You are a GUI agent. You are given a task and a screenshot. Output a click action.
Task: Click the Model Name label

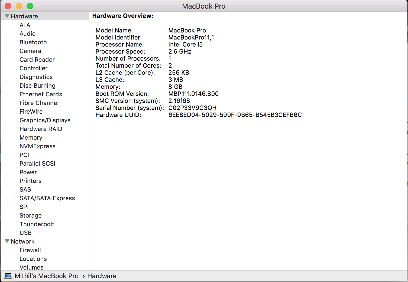click(x=114, y=30)
